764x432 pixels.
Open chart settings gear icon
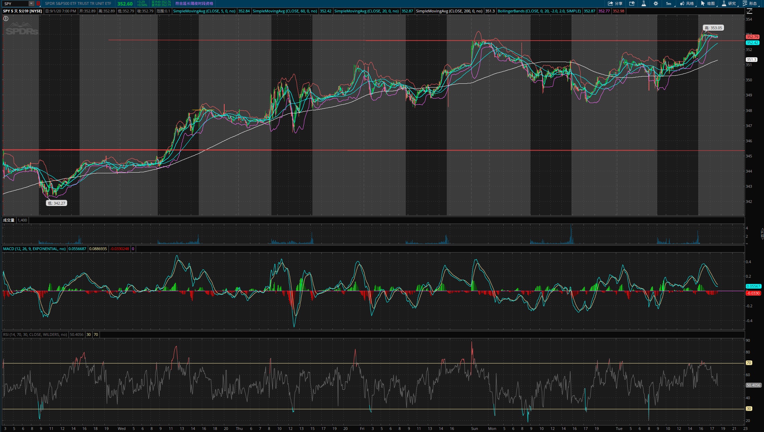[656, 3]
